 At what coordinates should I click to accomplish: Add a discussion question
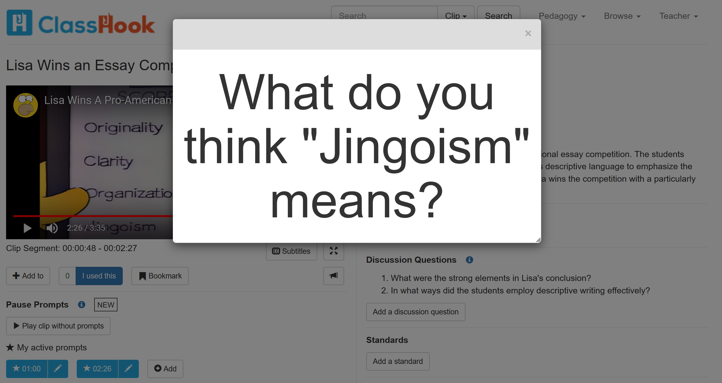coord(415,312)
